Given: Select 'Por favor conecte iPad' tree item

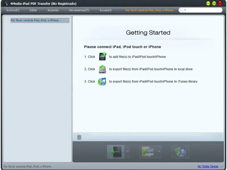Looking at the screenshot, I should pos(40,20).
